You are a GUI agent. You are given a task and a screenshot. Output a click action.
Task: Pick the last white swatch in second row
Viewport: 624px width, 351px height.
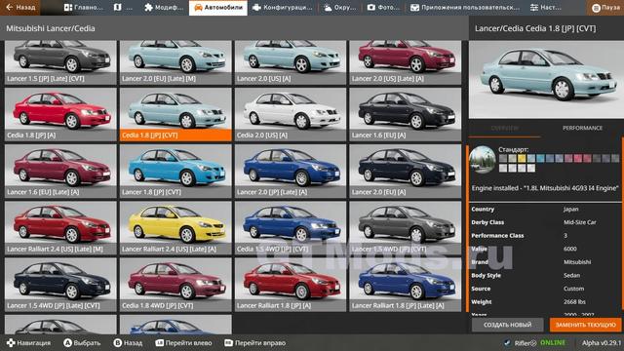[x=531, y=169]
